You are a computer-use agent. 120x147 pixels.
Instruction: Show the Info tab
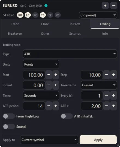(105, 34)
